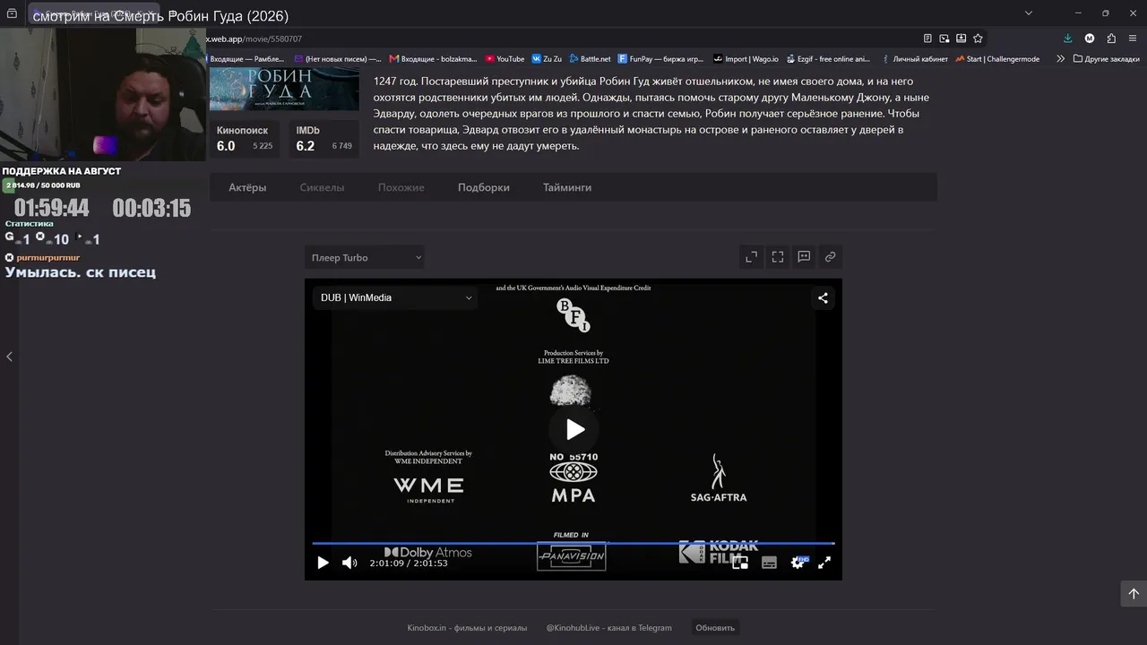The width and height of the screenshot is (1147, 645).
Task: Bookmark this page with the star icon
Action: [x=978, y=39]
